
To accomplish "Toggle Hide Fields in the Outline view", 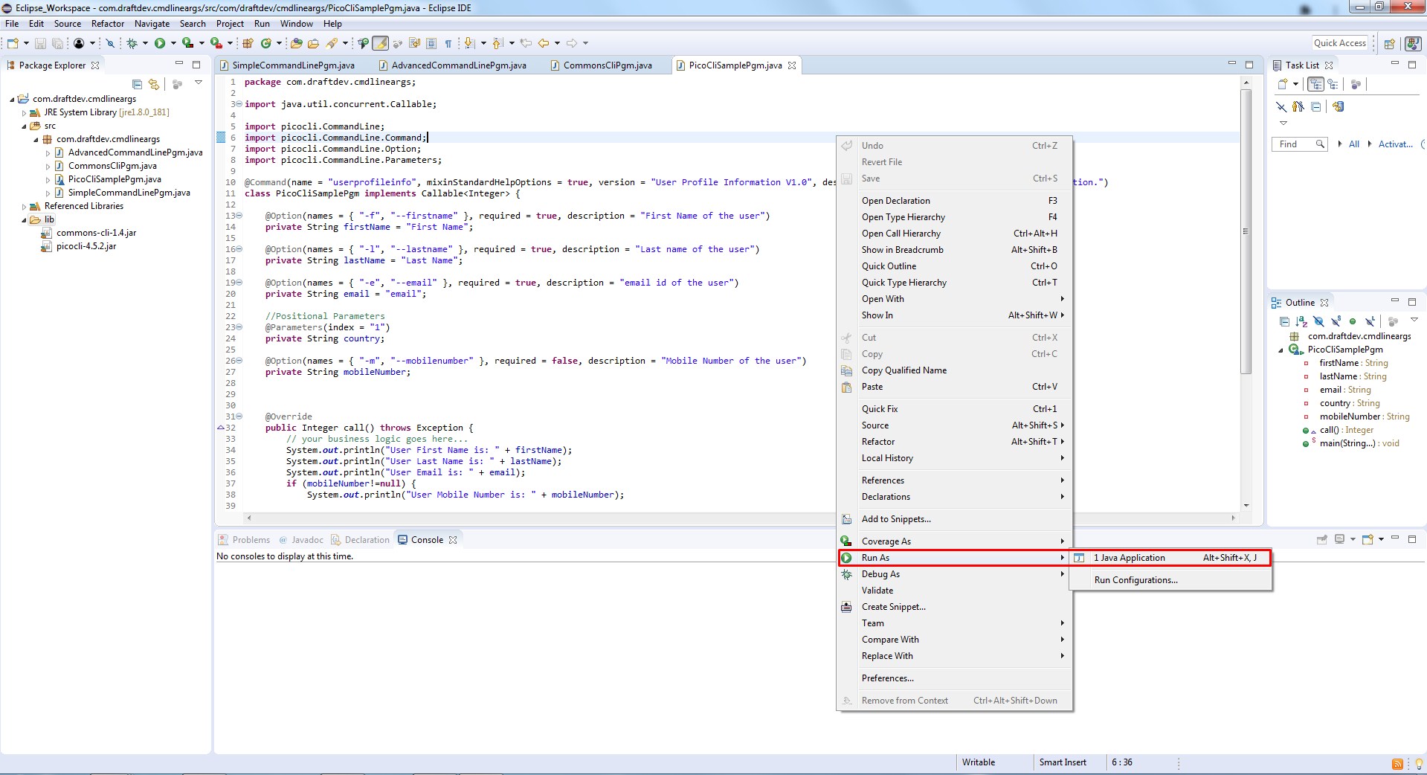I will 1318,321.
